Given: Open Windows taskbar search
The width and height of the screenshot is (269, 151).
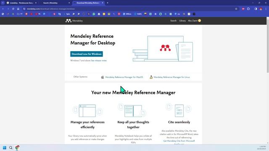Looking at the screenshot, I should (11, 148).
